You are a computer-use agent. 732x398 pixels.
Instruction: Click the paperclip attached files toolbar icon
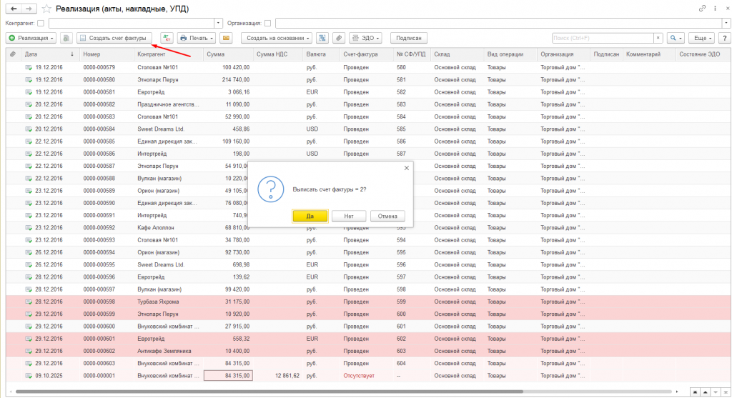[x=339, y=38]
